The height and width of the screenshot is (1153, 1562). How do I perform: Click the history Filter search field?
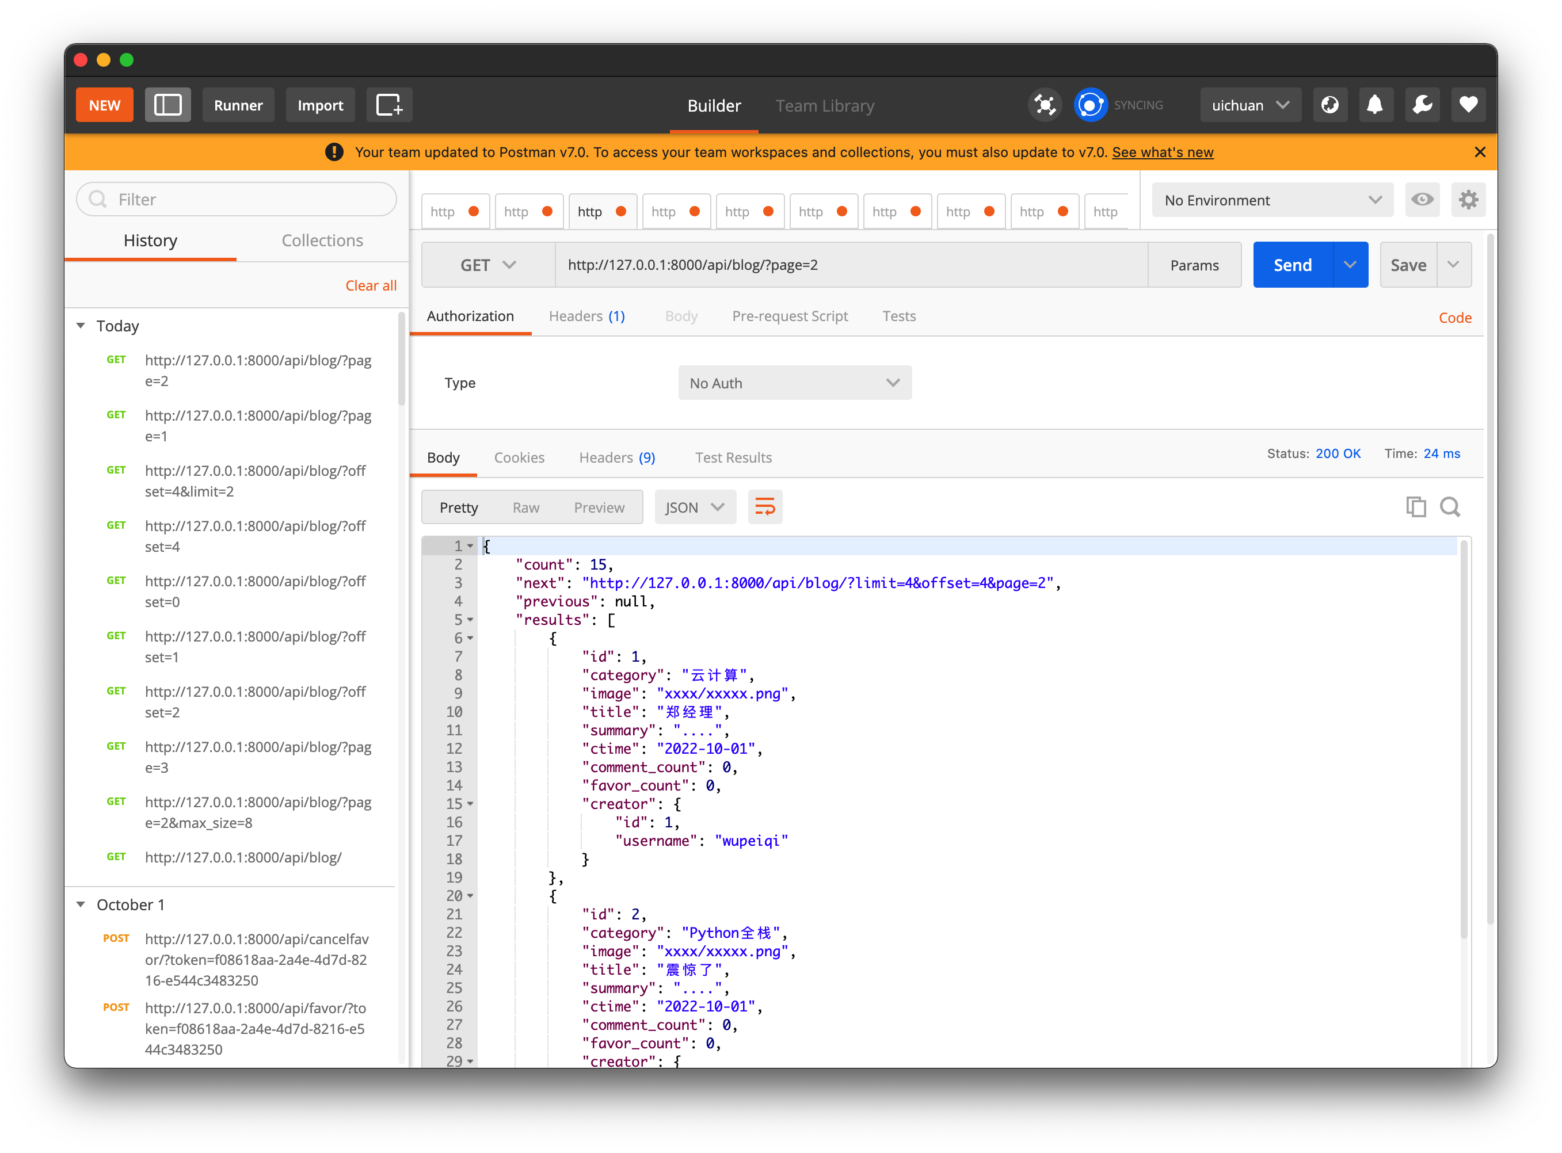[237, 200]
